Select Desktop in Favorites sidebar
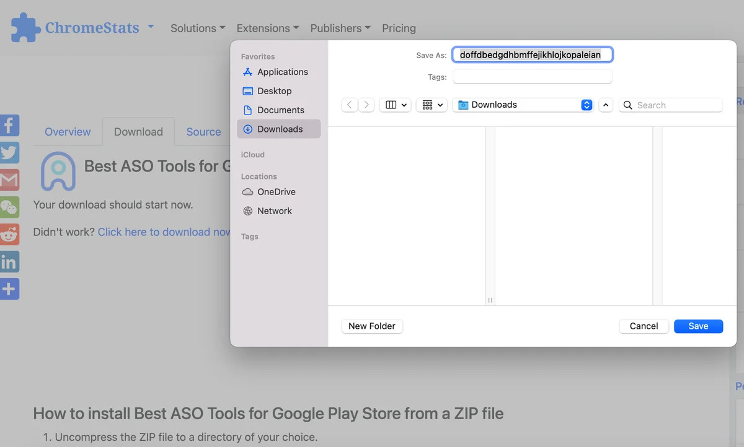This screenshot has width=744, height=447. coord(278,91)
